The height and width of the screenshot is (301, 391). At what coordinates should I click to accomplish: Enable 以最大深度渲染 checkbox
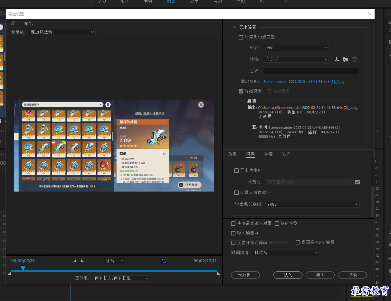[236, 193]
